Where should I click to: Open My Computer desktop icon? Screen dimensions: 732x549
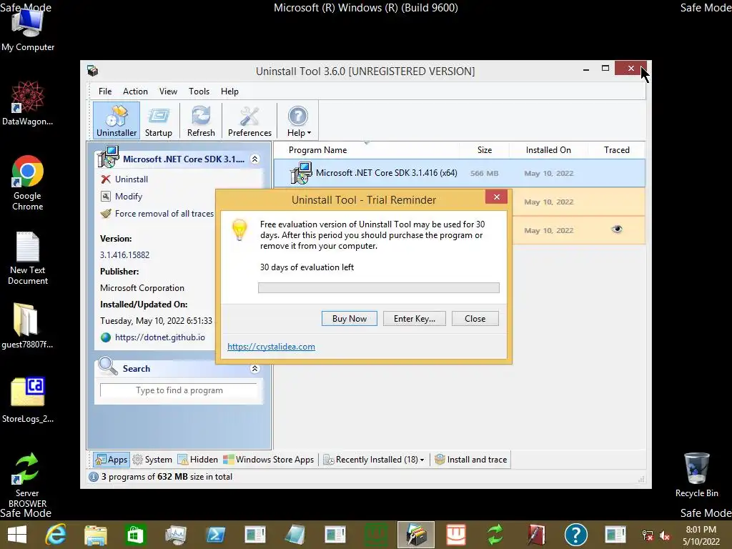28,30
